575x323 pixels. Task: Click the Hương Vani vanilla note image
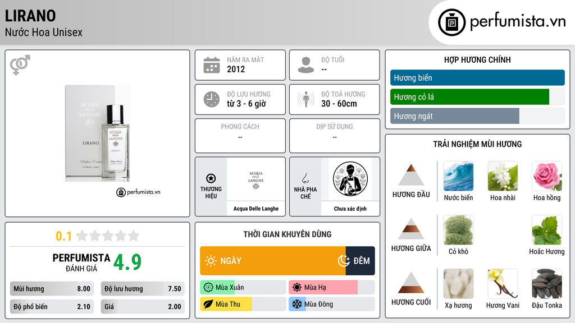coord(503,284)
